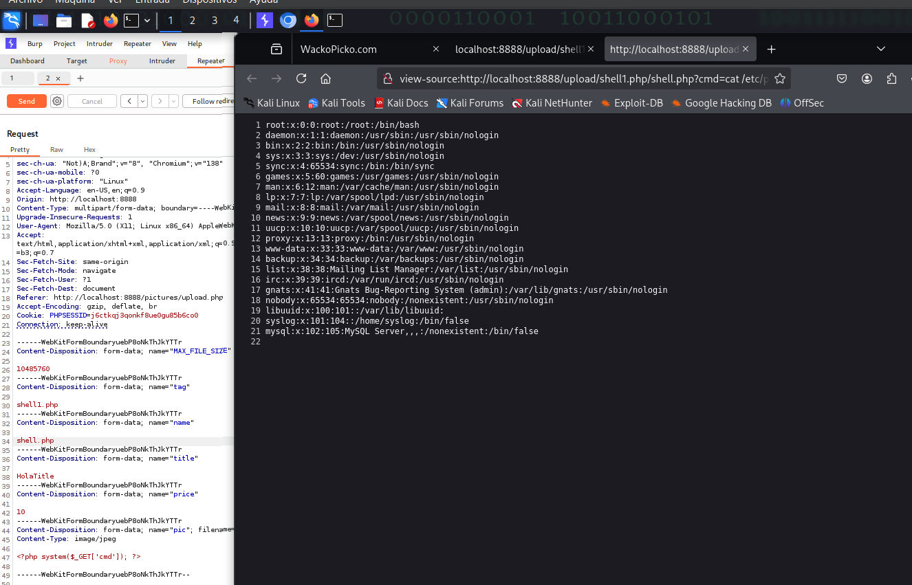Viewport: 912px width, 585px height.
Task: Send the Repeater request
Action: pos(27,101)
